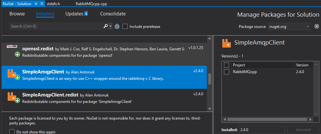Image resolution: width=321 pixels, height=134 pixels.
Task: Toggle Include prerelease checkbox
Action: (x=125, y=27)
